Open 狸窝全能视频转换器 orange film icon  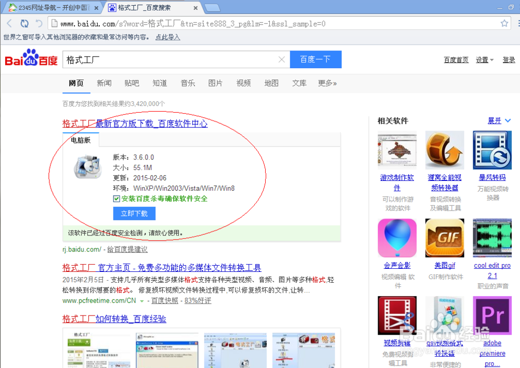pyautogui.click(x=445, y=150)
